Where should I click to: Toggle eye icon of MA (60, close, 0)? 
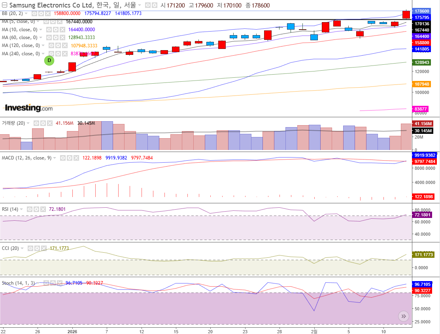click(x=49, y=37)
